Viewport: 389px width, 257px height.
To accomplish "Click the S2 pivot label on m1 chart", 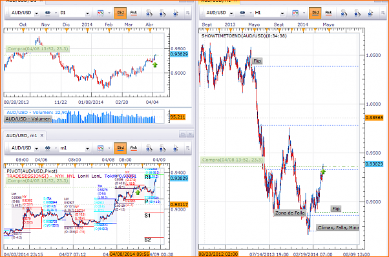I will pos(147,240).
